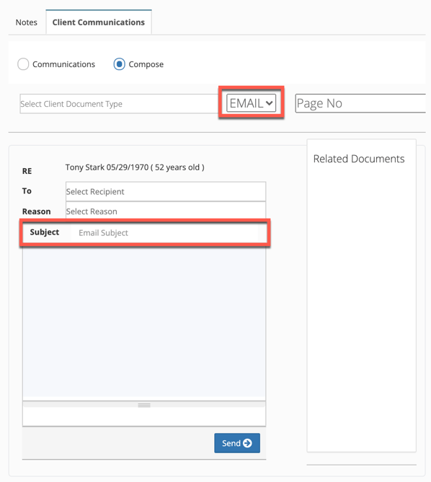Image resolution: width=431 pixels, height=482 pixels.
Task: Click the Subject field label
Action: pos(45,232)
